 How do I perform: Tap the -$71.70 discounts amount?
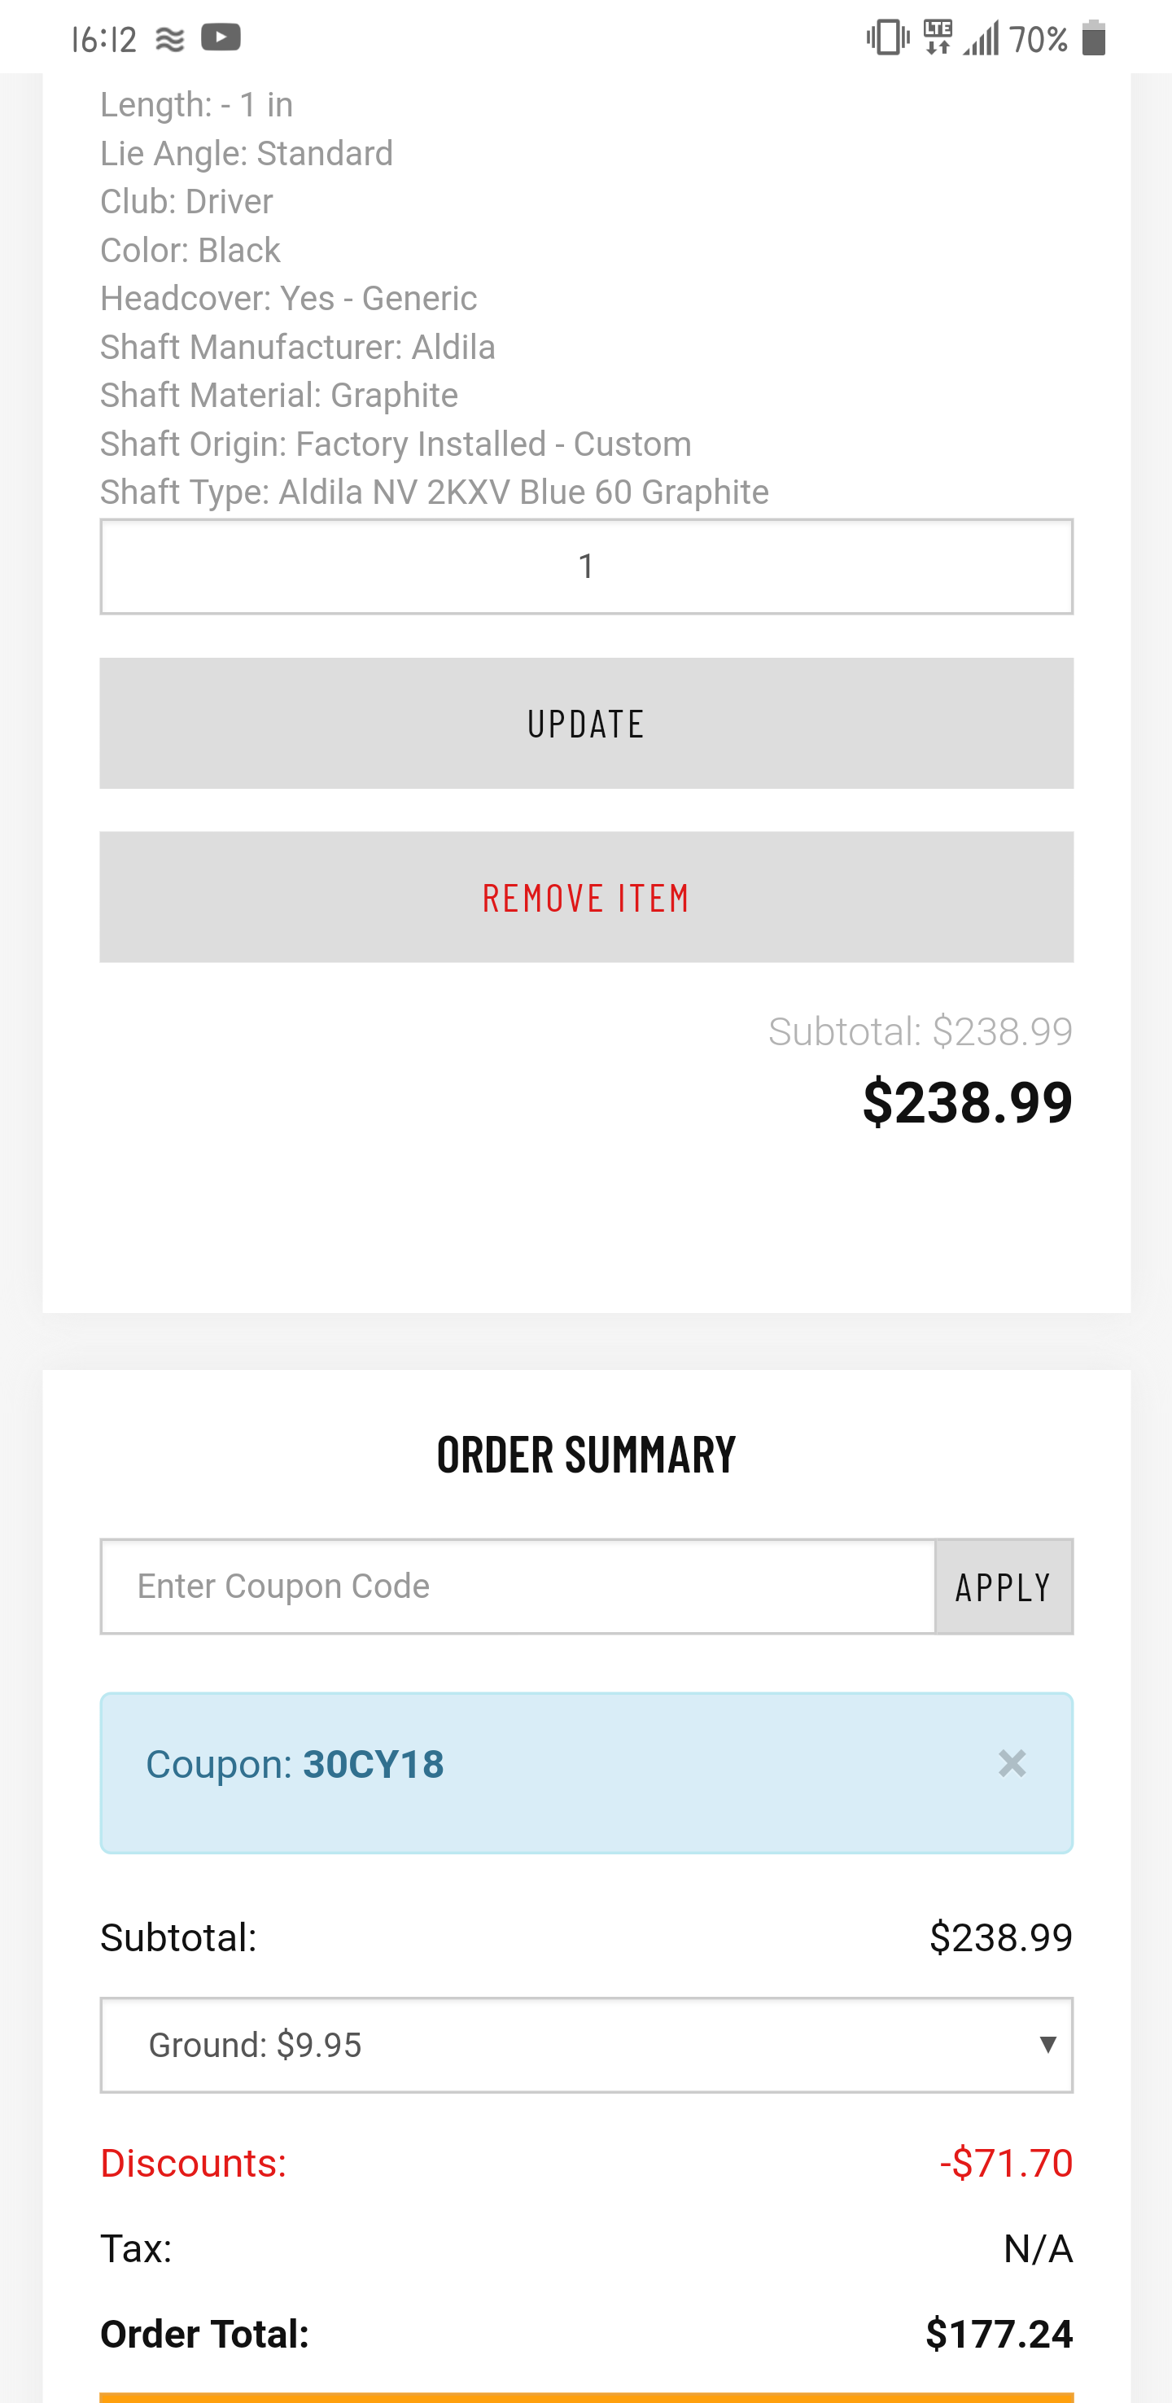tap(1006, 2162)
